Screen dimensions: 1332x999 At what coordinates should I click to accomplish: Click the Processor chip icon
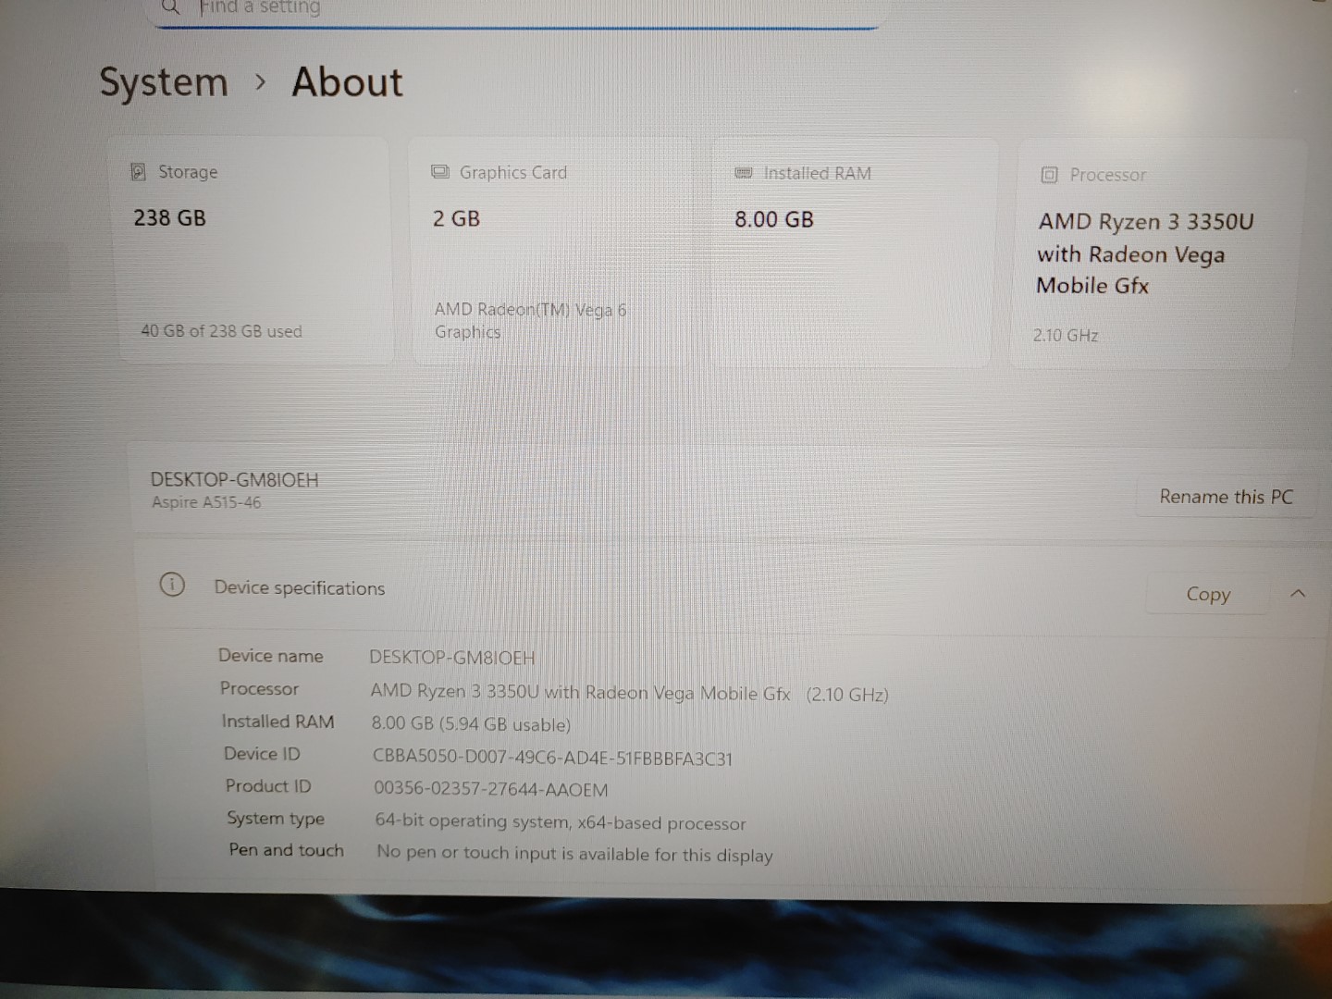click(1049, 174)
